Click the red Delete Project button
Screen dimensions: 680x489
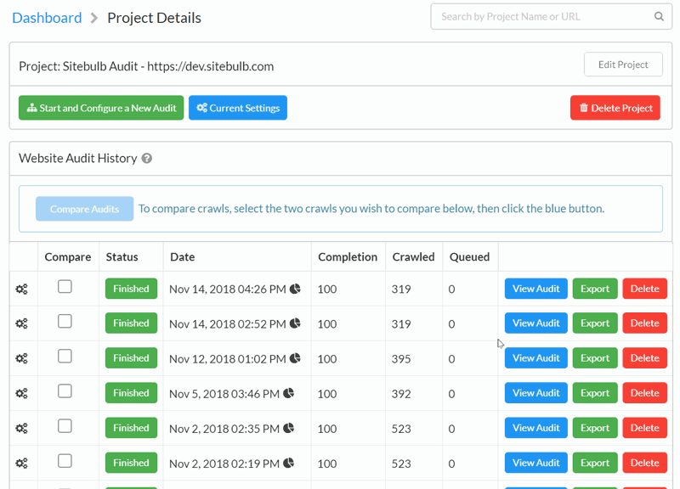(615, 108)
